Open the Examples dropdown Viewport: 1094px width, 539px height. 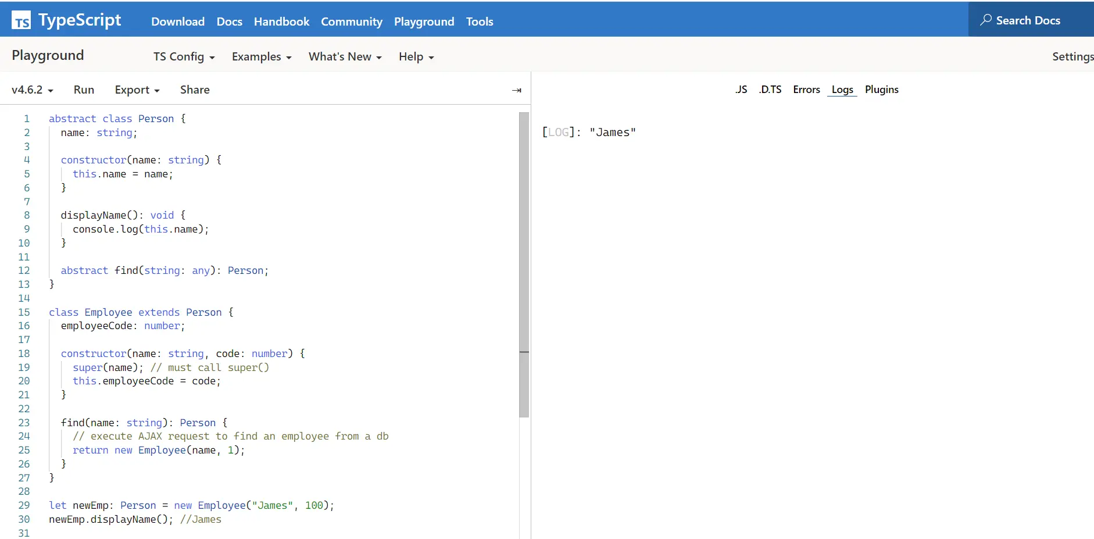point(261,56)
